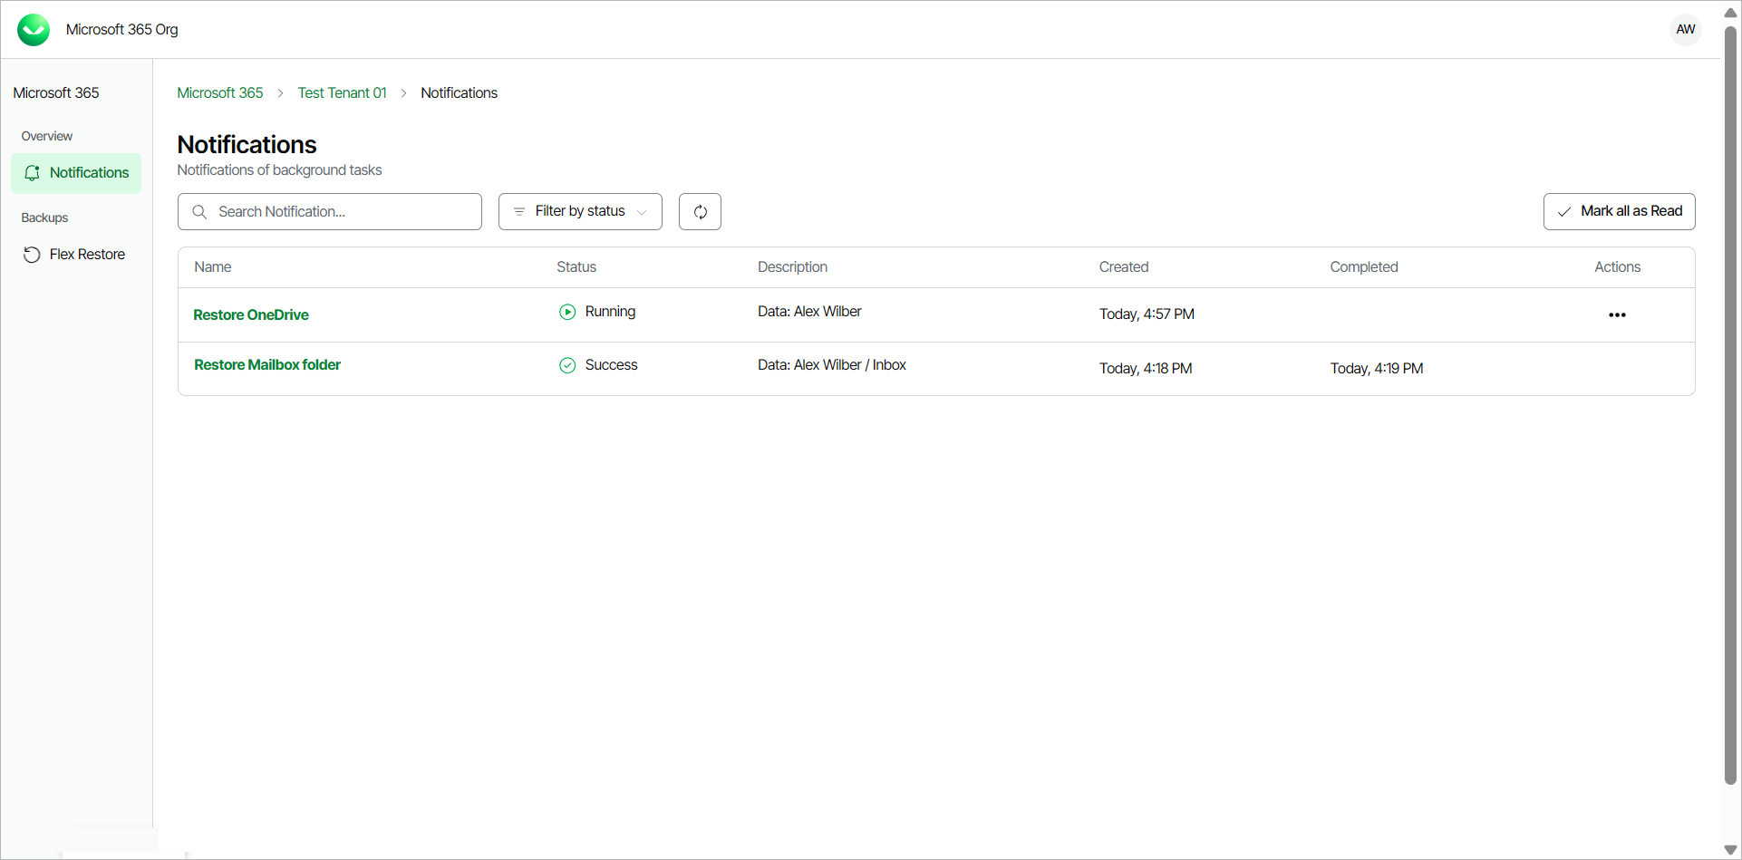Select Notifications in the sidebar
This screenshot has width=1742, height=860.
pyautogui.click(x=76, y=173)
